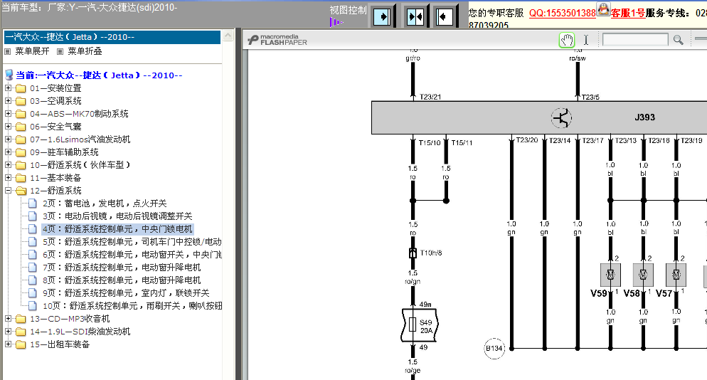707x380 pixels.
Task: Open 2页：蓄电池，发电机，点火开关
Action: click(105, 204)
